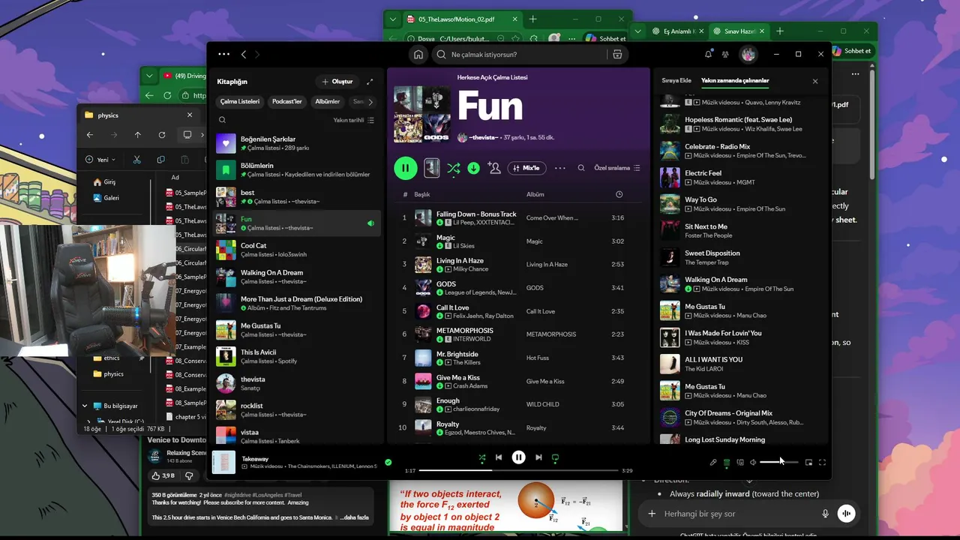Open the Spotify profile avatar menu
Viewport: 960px width, 540px height.
click(748, 54)
